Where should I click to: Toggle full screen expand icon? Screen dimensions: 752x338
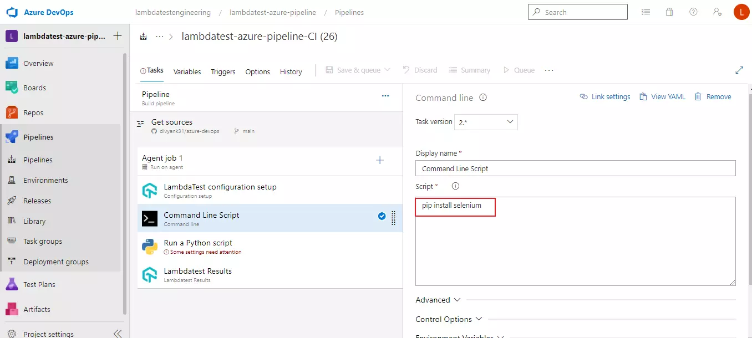pyautogui.click(x=739, y=70)
